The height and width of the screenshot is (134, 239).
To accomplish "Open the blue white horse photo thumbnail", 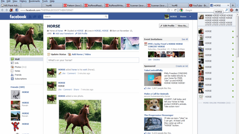I will [130, 43].
